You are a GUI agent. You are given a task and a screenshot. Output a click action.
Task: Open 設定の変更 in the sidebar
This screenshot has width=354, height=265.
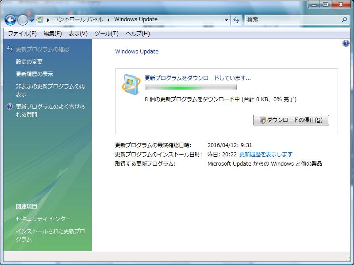pyautogui.click(x=29, y=62)
